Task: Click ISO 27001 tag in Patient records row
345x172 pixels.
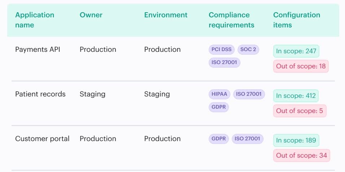Action: 249,94
